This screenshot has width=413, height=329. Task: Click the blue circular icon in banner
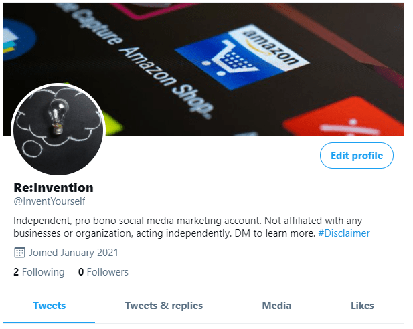(19, 39)
